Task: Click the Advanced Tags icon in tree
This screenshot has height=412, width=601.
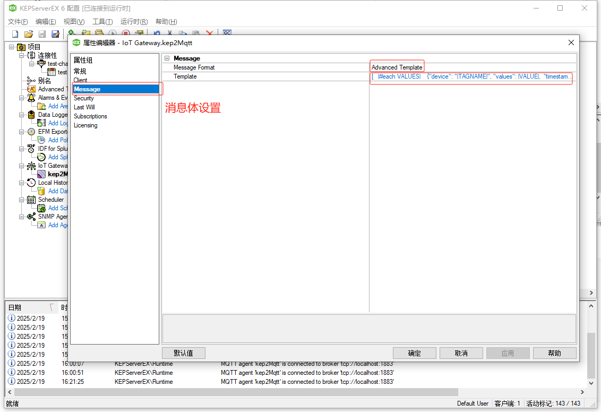Action: [x=31, y=89]
